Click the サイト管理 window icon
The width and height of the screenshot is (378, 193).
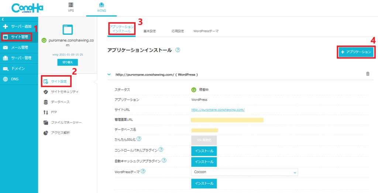pyautogui.click(x=6, y=37)
